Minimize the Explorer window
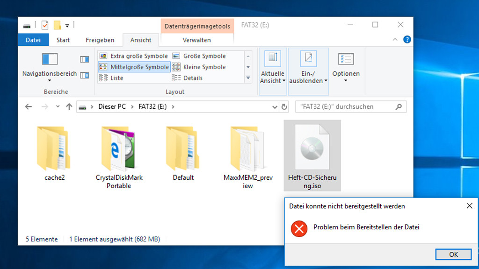The width and height of the screenshot is (479, 269). click(350, 25)
